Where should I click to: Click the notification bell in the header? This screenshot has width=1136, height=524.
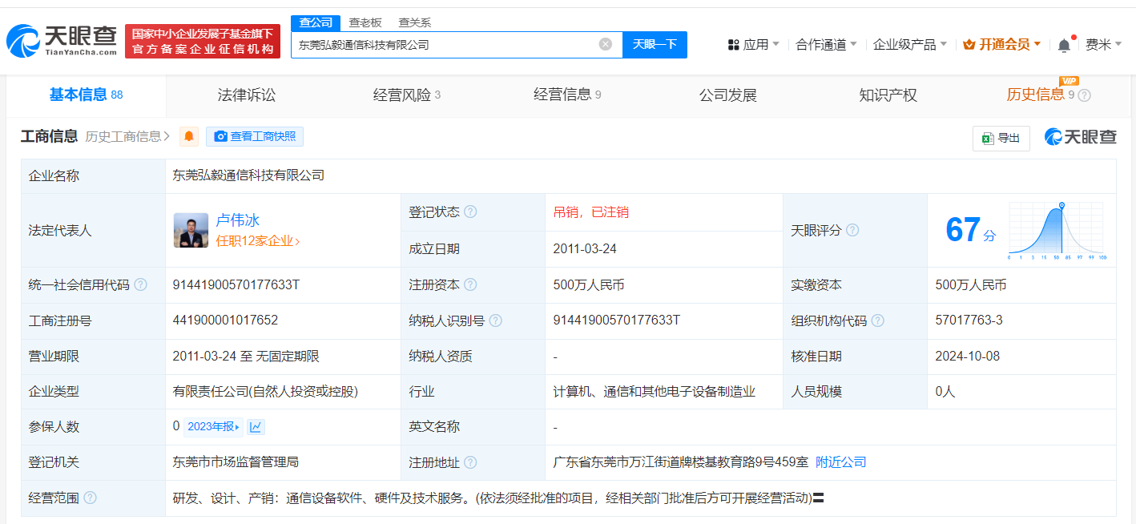pos(1064,45)
